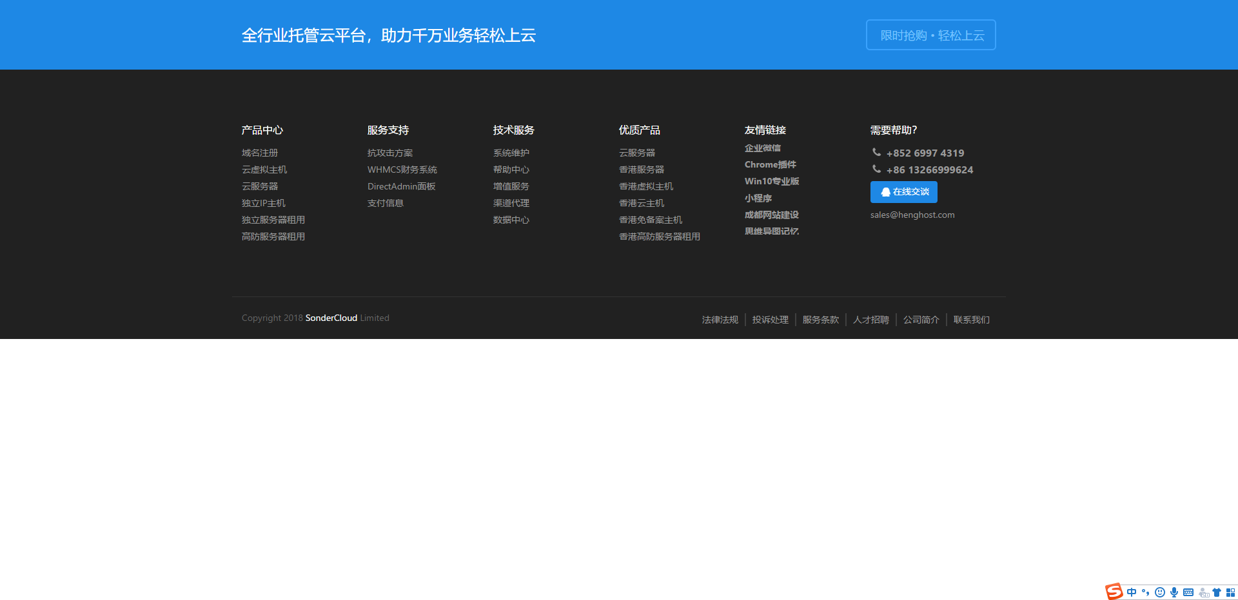Open the Sogou toolbox grid icon
The height and width of the screenshot is (600, 1238).
(x=1230, y=592)
